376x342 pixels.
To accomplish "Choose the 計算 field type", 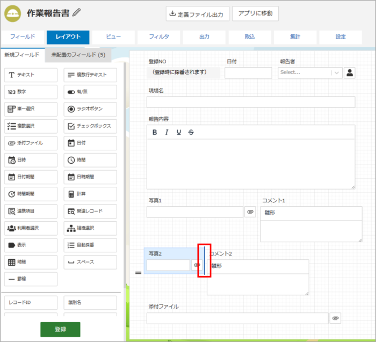I will [90, 194].
